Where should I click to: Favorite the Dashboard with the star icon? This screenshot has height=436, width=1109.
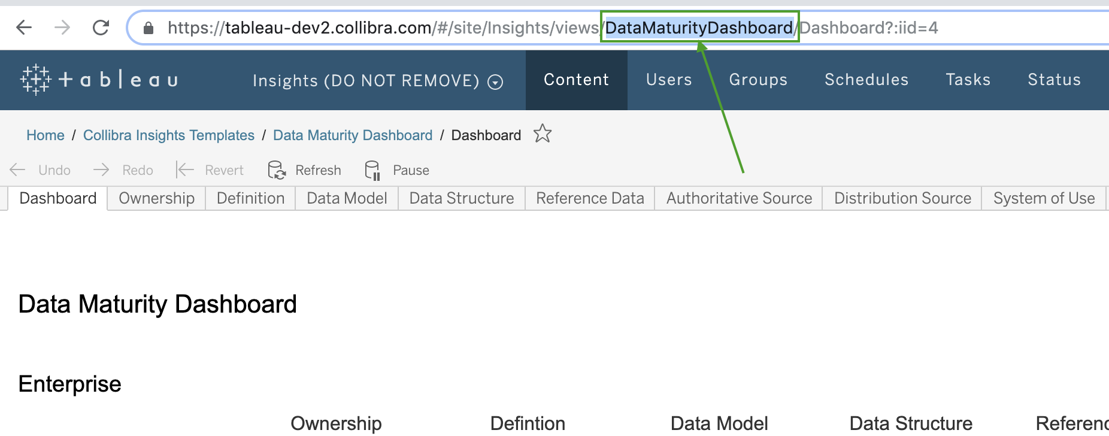[543, 134]
